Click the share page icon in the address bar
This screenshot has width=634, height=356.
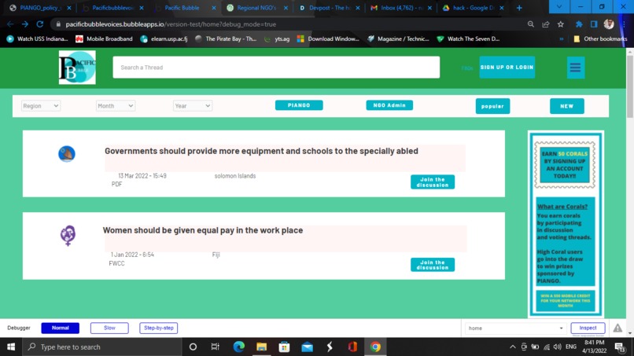[545, 24]
